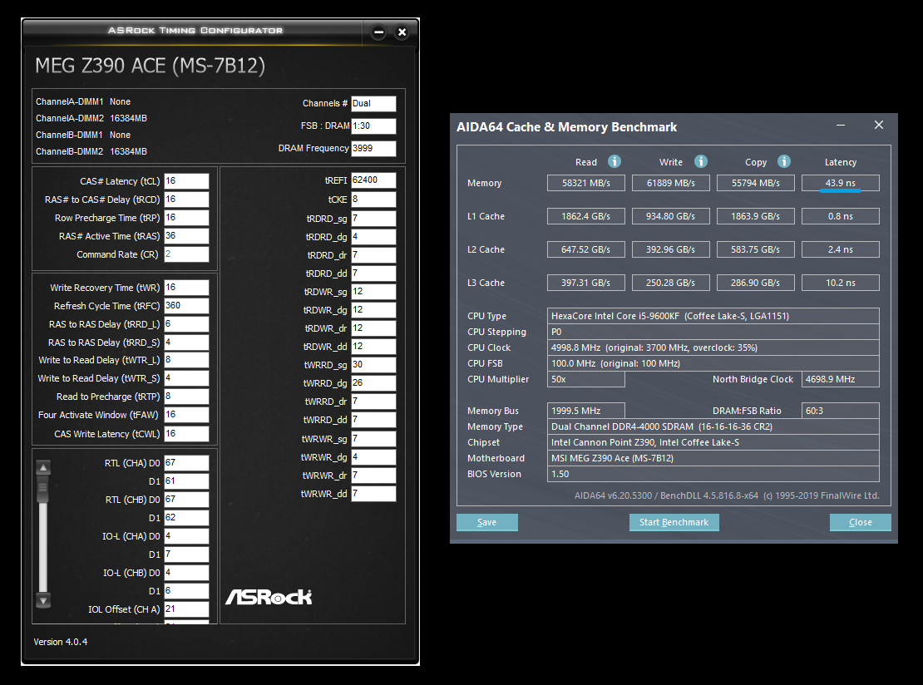923x685 pixels.
Task: Select the tWRWR_dd value field
Action: coord(373,493)
